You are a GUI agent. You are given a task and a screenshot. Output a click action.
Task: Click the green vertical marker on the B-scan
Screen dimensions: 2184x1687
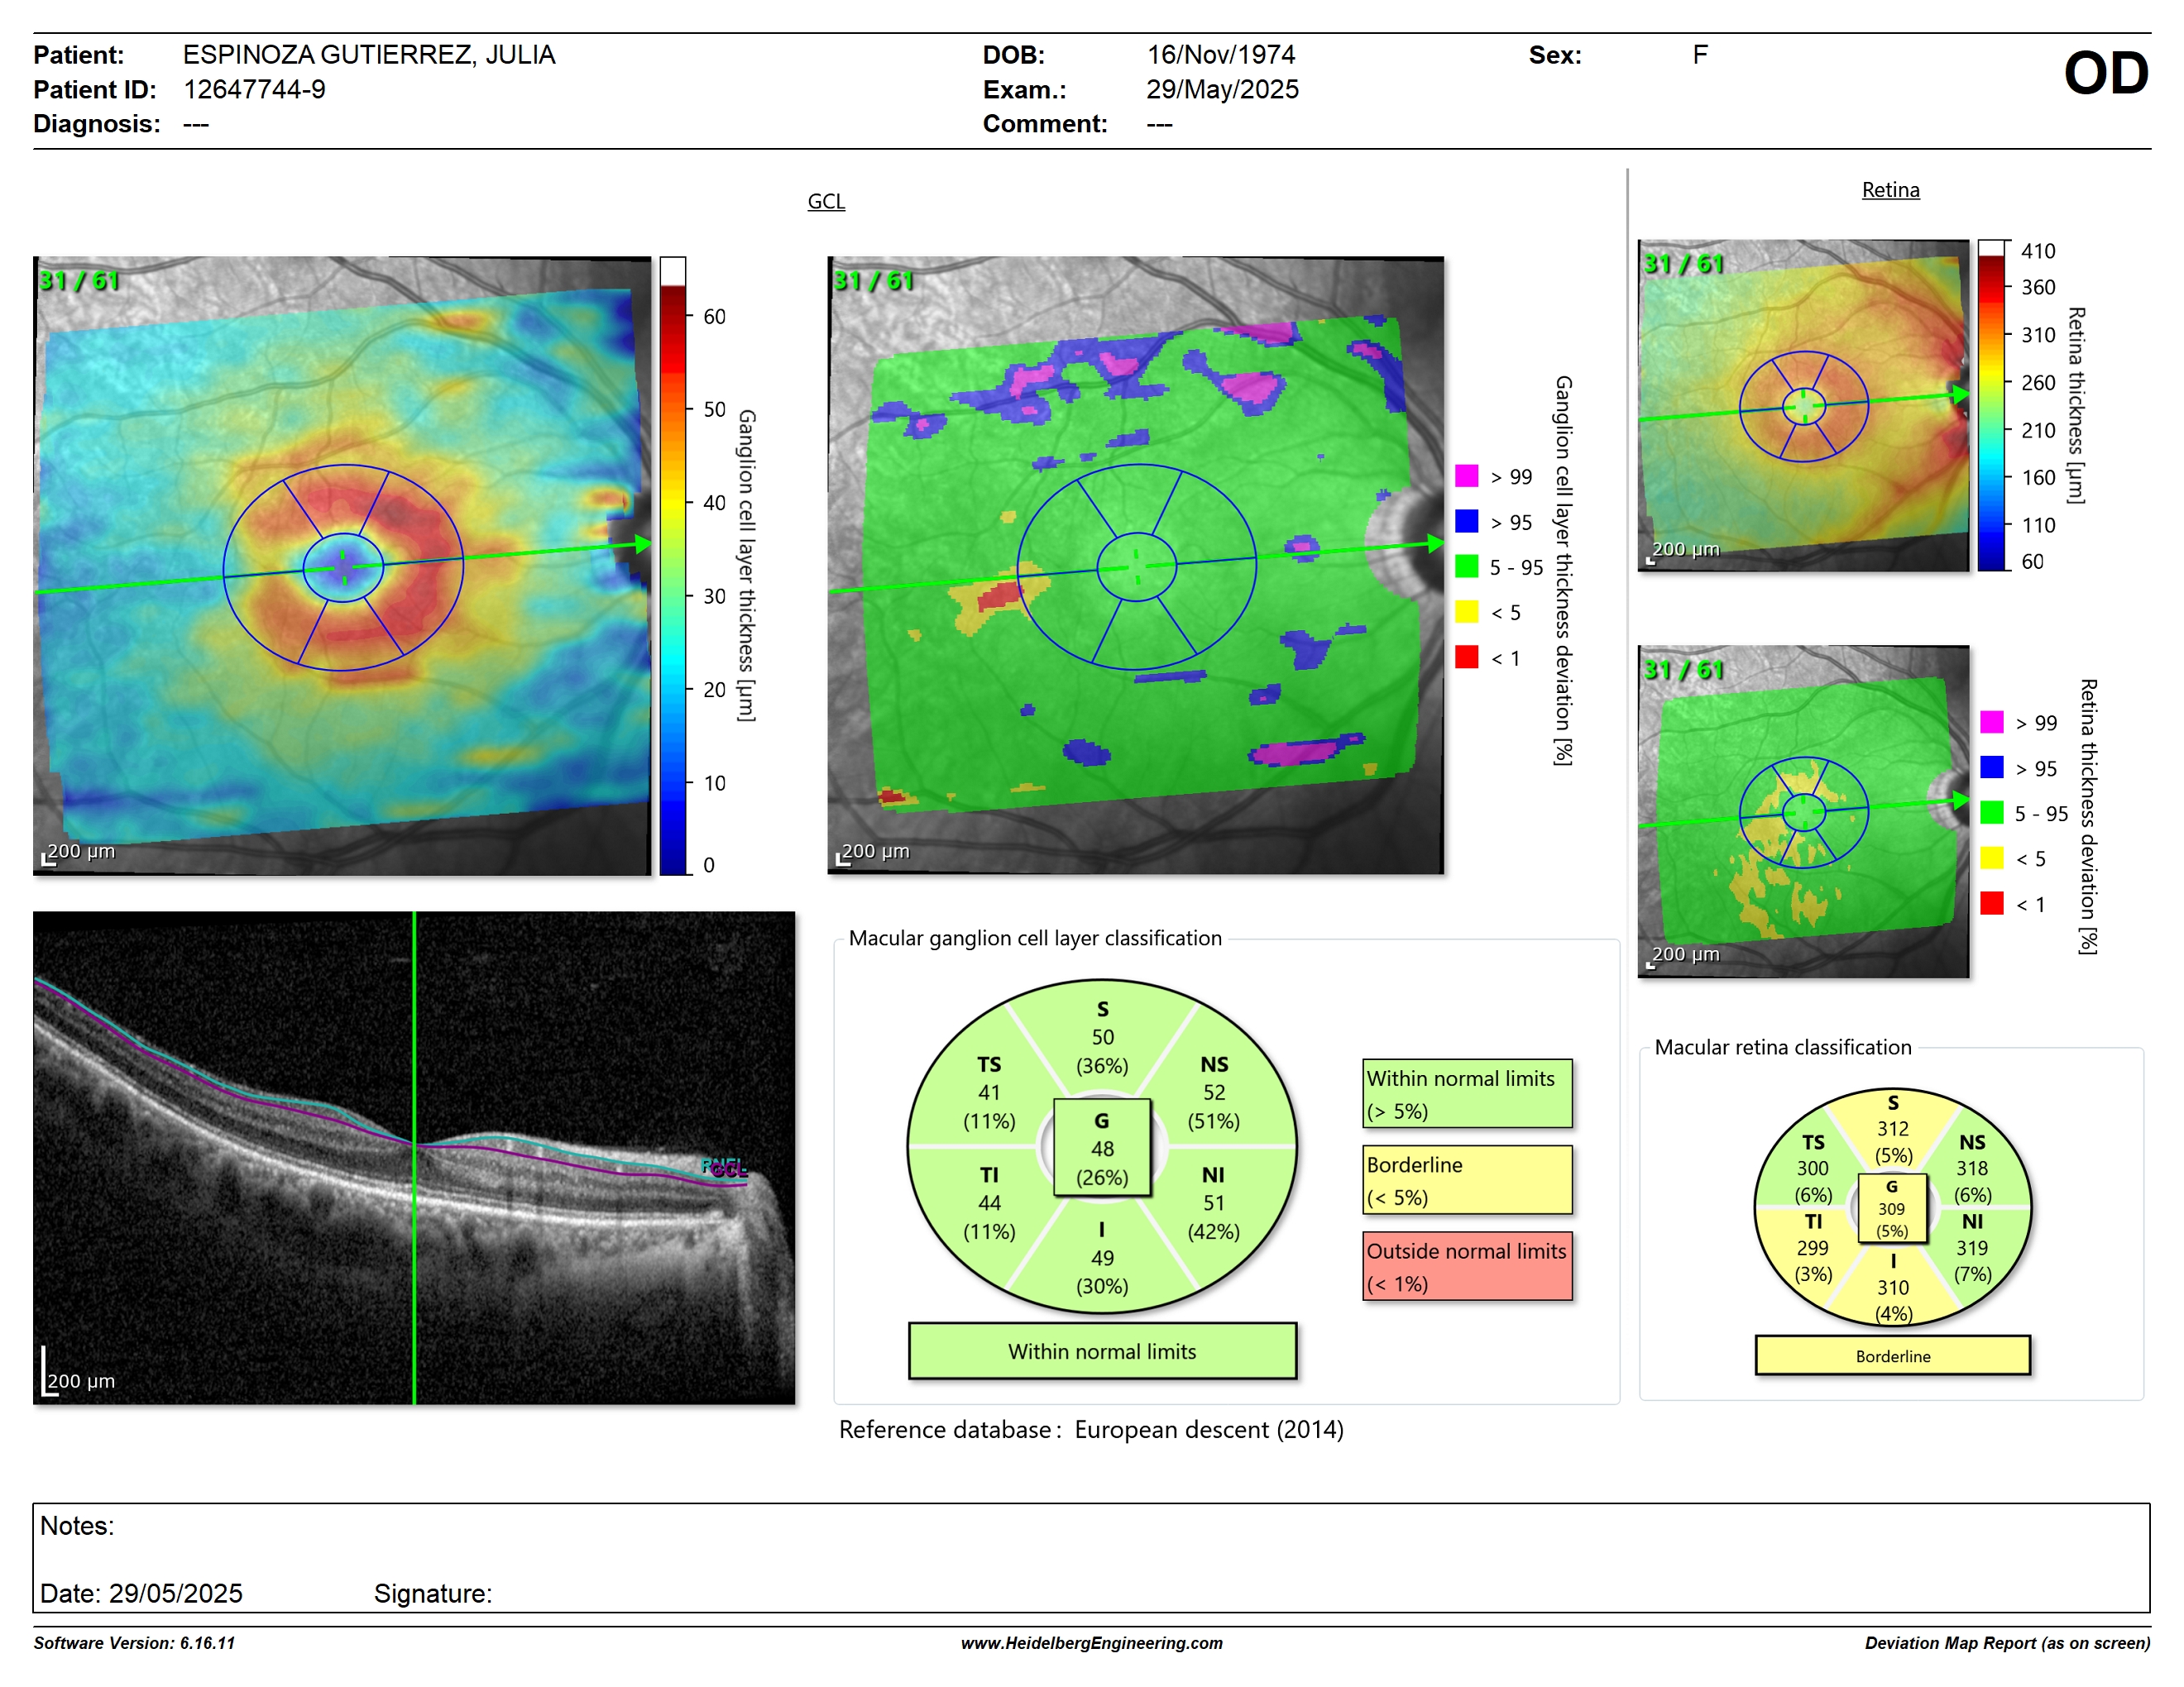414,1157
